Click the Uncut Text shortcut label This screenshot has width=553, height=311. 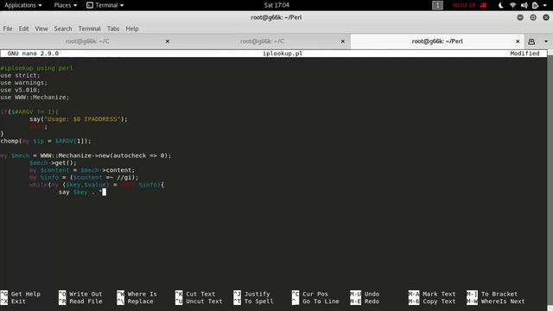(204, 301)
